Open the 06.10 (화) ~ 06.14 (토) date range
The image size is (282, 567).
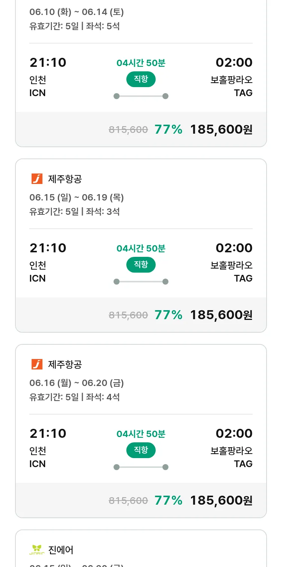[77, 12]
